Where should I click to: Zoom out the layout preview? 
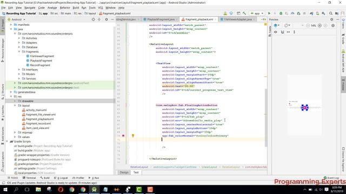[308, 25]
